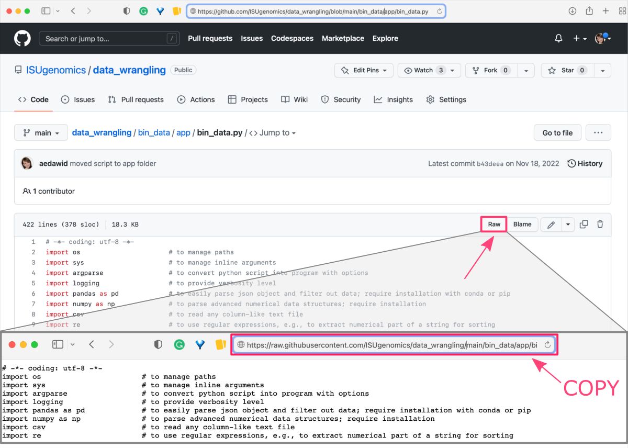Copy the raw file contents icon

584,224
